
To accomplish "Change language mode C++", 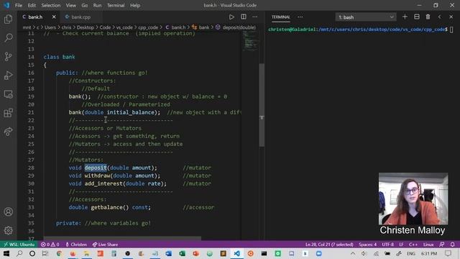I will (x=413, y=245).
